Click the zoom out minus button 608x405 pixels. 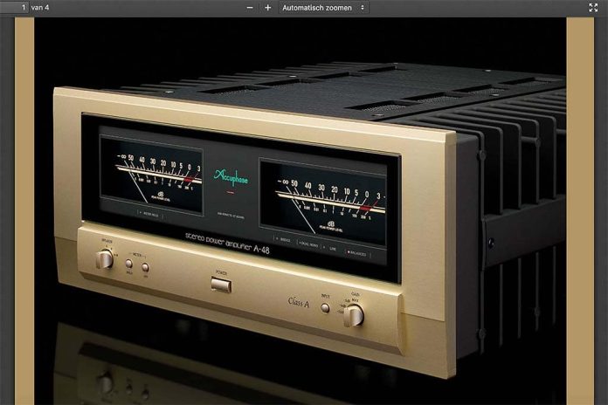tap(250, 8)
